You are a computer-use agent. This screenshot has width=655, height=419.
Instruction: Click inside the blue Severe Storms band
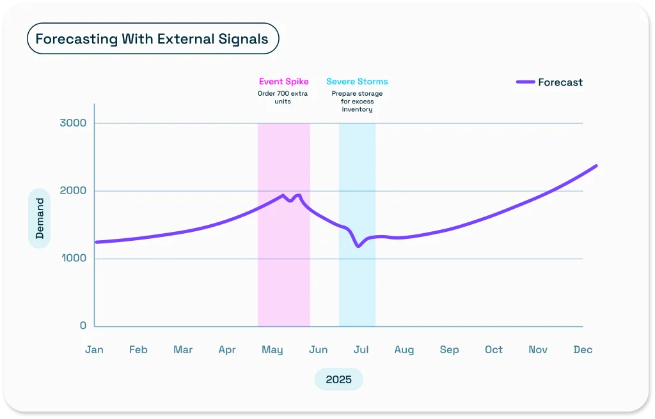[357, 281]
